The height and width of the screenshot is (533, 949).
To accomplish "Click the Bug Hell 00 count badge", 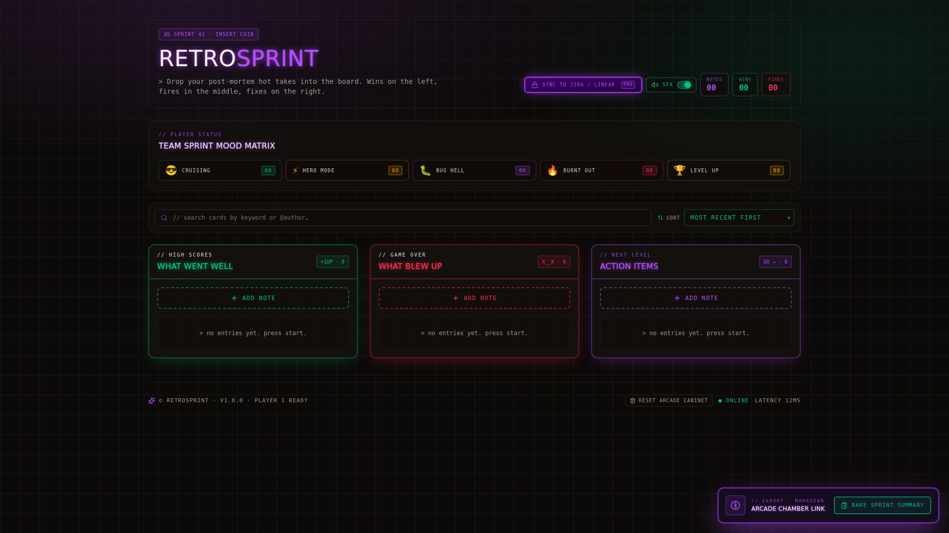I will point(522,170).
